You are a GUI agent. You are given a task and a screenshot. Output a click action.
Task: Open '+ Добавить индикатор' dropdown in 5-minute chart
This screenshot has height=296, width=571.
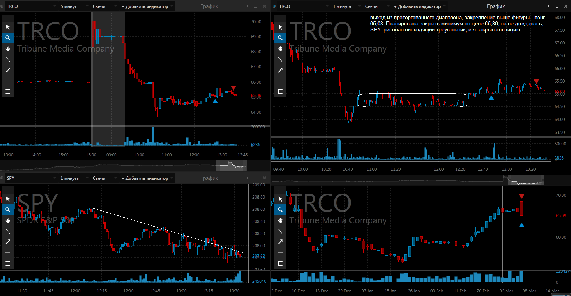tap(147, 6)
